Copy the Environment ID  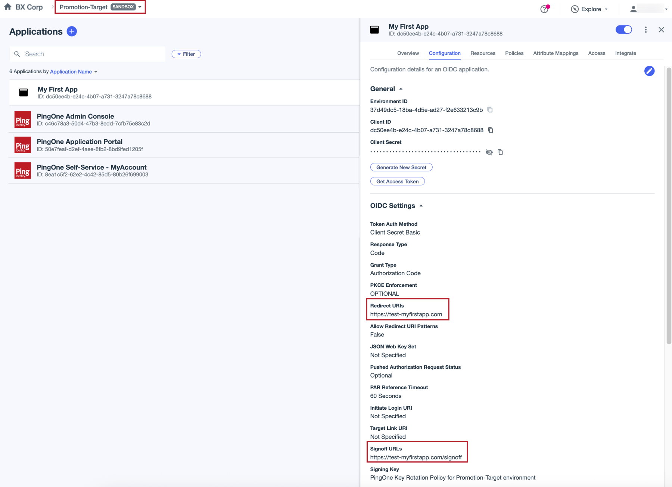tap(490, 110)
